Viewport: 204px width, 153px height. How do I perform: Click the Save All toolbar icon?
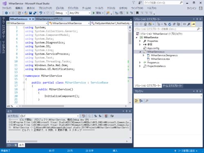[x=35, y=13]
